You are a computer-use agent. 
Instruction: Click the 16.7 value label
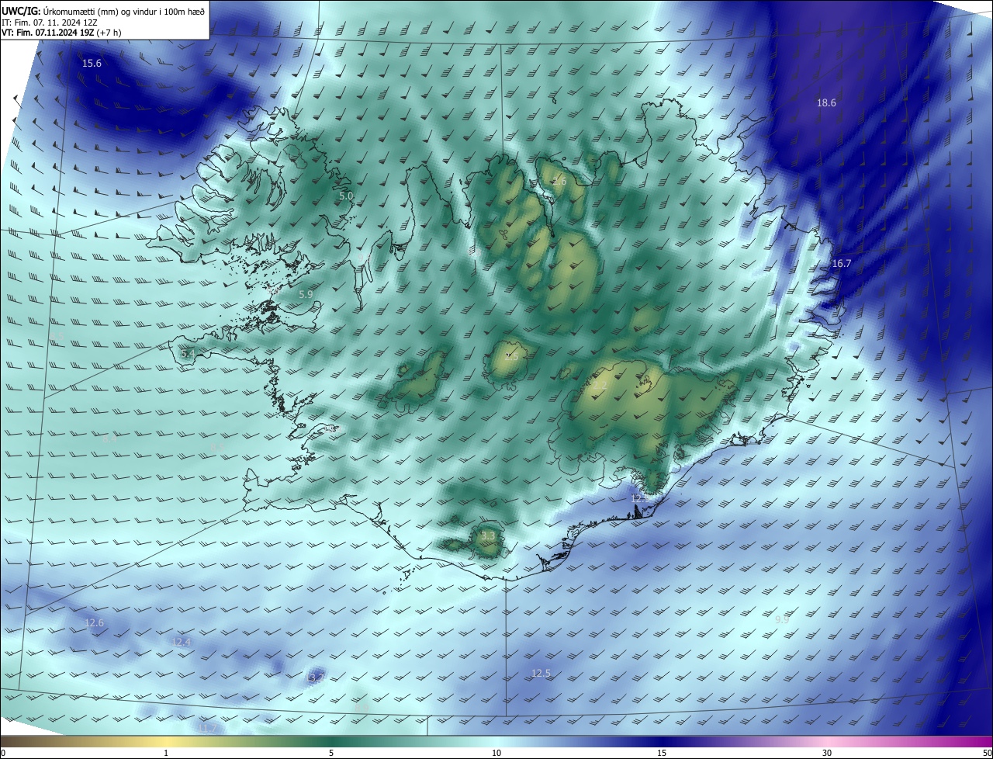(842, 264)
